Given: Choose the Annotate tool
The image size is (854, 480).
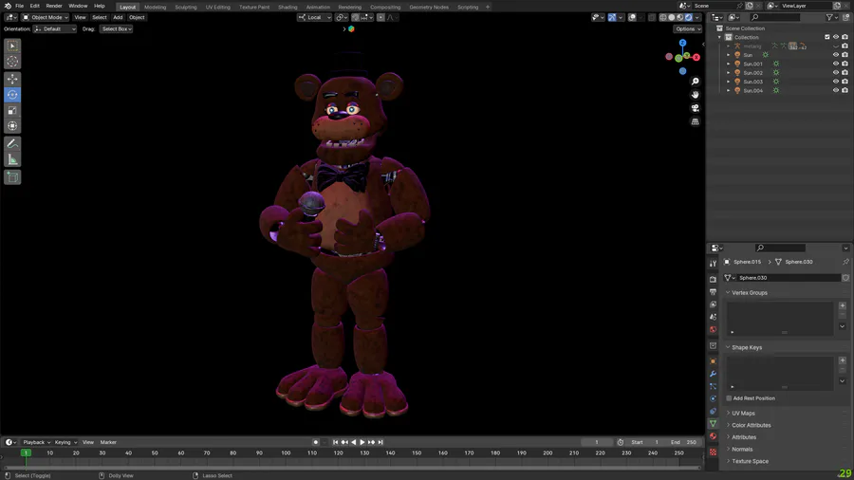Looking at the screenshot, I should (12, 143).
